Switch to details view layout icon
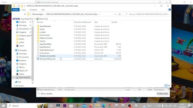 (166, 86)
